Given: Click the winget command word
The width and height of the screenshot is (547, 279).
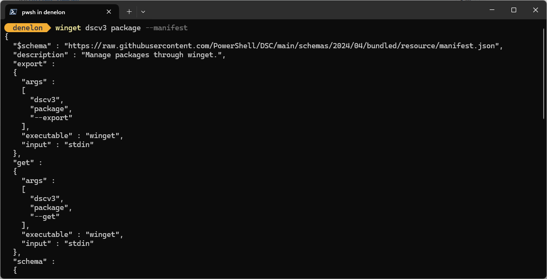Looking at the screenshot, I should (68, 28).
